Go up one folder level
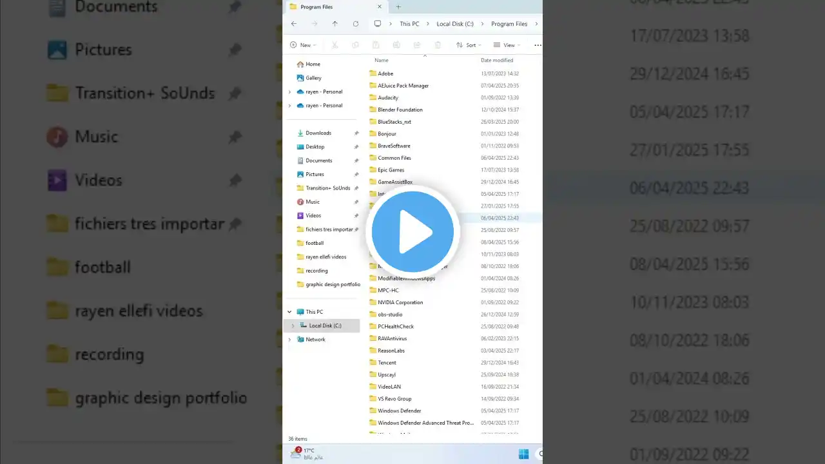This screenshot has height=464, width=825. pyautogui.click(x=335, y=24)
